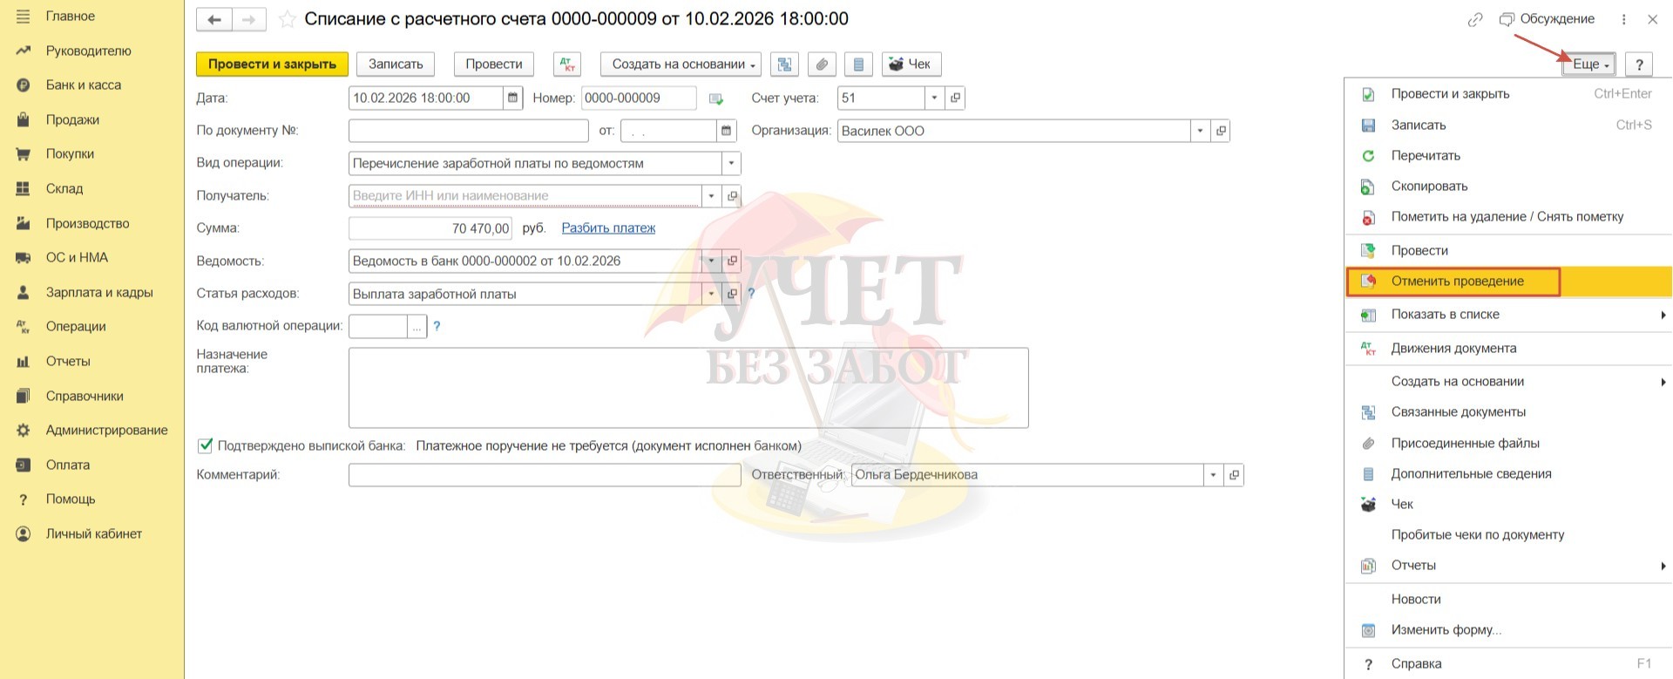
Task: Open related documents structure toolbar icon
Action: coord(785,64)
